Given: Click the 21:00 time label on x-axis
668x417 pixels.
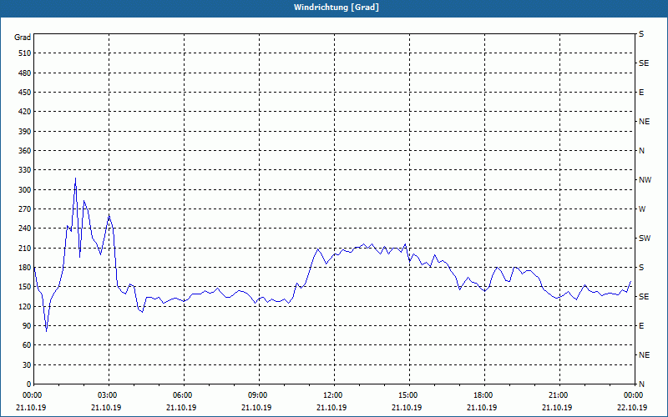Looking at the screenshot, I should [x=559, y=395].
